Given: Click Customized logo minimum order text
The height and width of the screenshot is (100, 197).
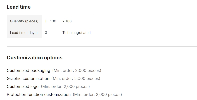Looking at the screenshot, I should pos(65,87).
